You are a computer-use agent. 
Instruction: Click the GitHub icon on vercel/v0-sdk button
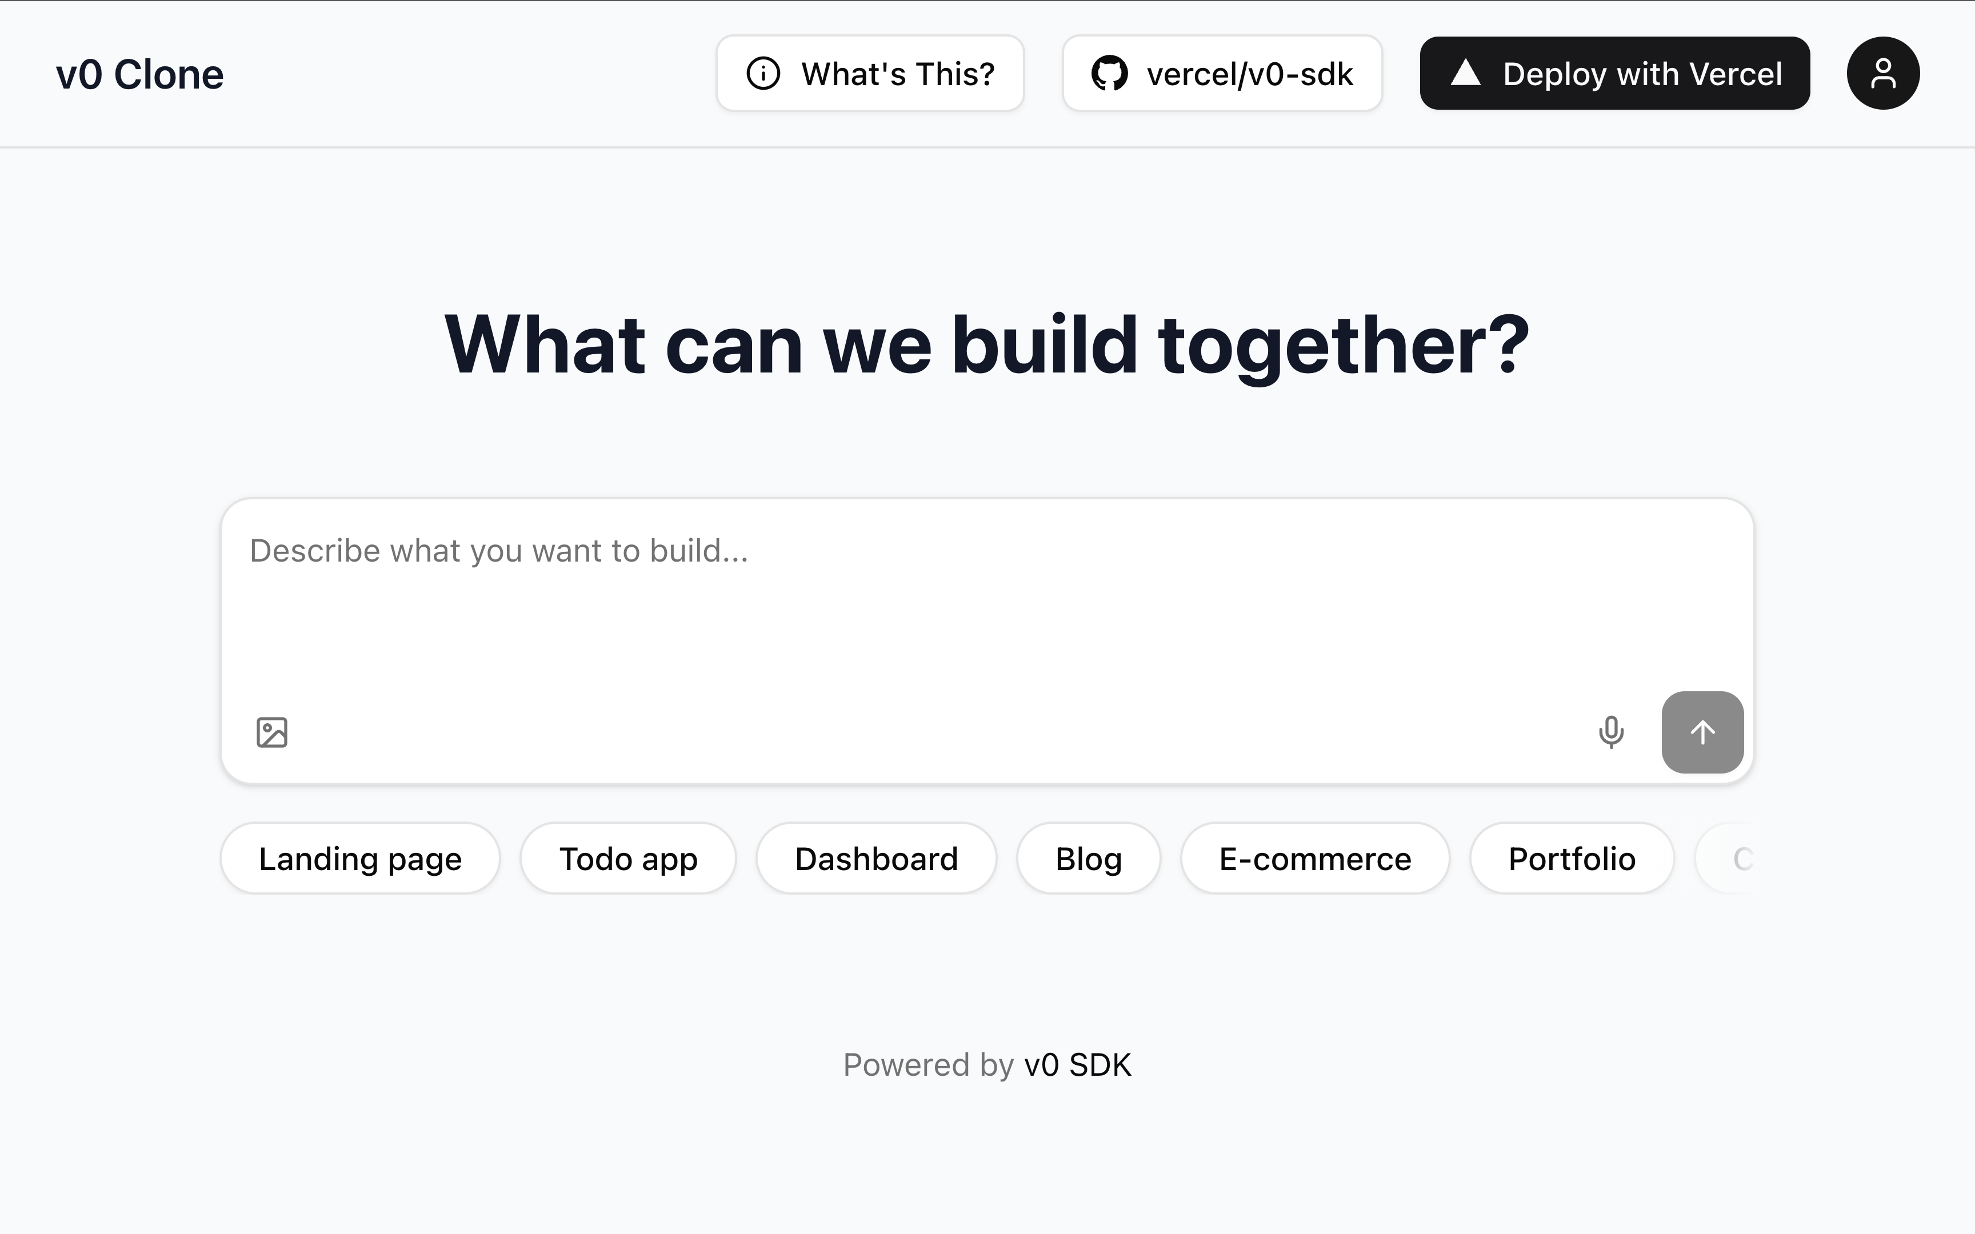tap(1110, 74)
